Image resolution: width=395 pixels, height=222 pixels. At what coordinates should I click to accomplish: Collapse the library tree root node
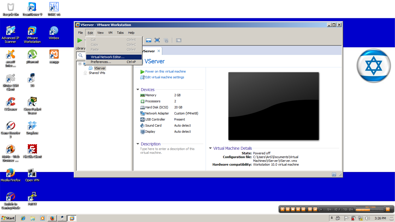(80, 64)
